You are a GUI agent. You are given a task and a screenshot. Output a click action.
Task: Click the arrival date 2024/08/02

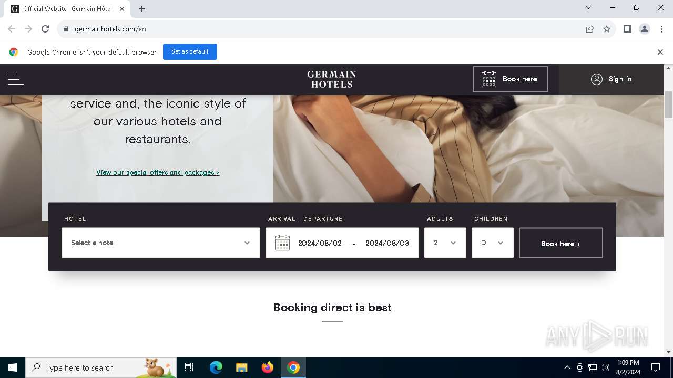[x=320, y=243]
